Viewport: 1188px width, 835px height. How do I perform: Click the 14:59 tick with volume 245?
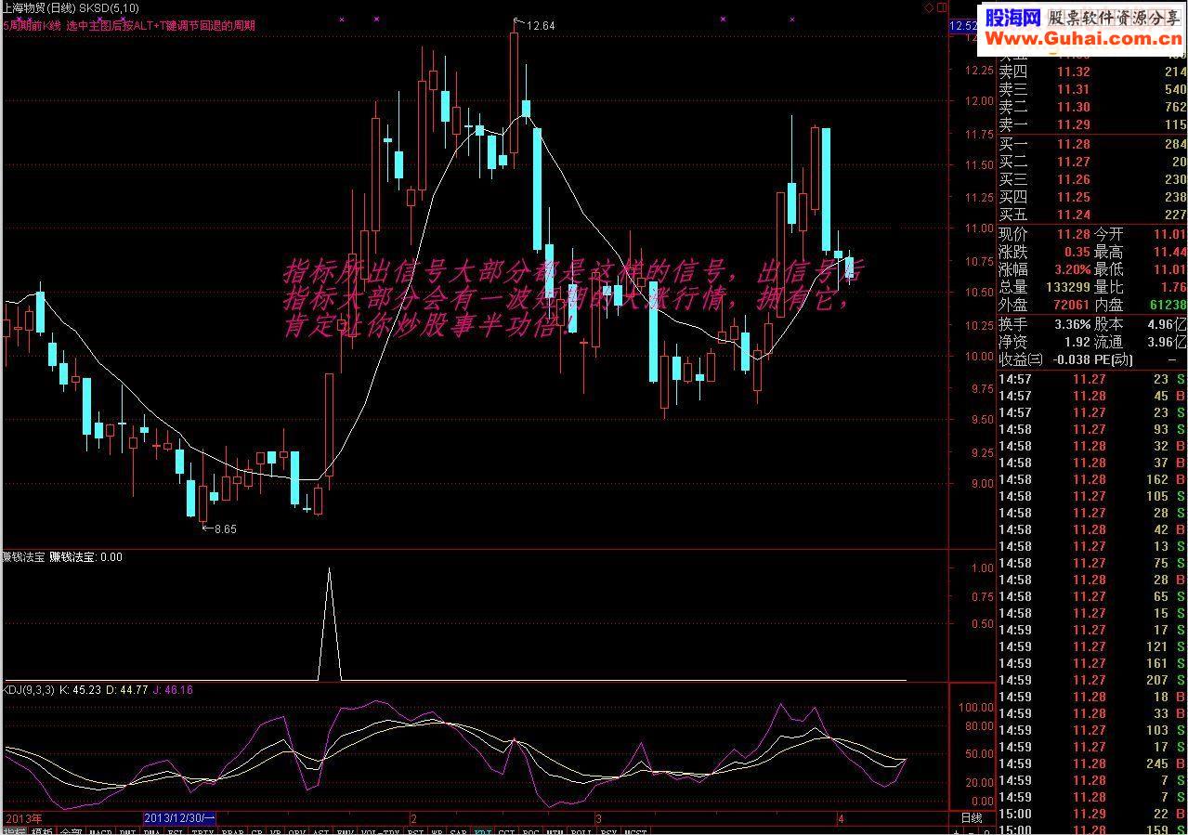click(x=1092, y=763)
